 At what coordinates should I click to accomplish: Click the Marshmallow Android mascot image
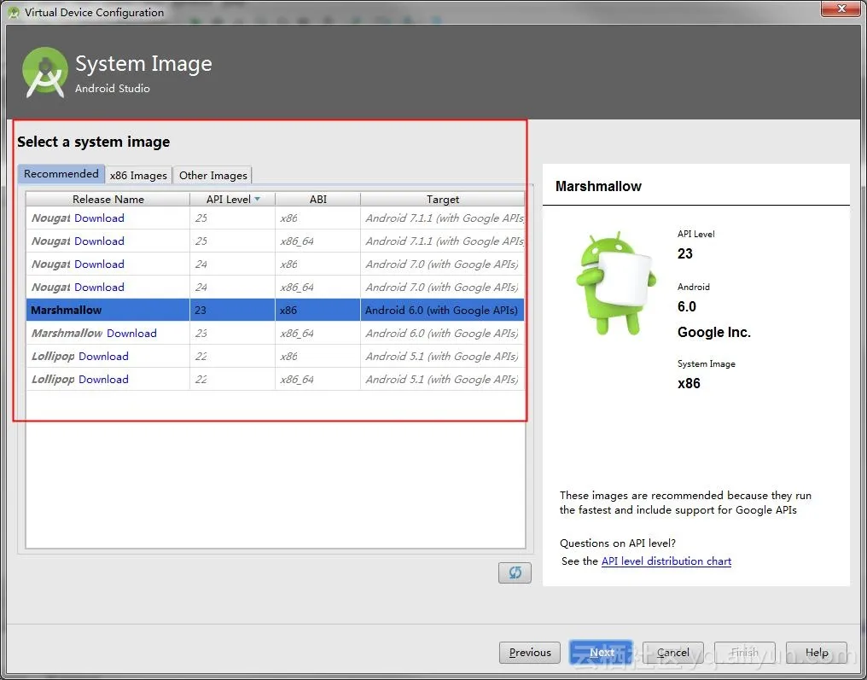615,283
